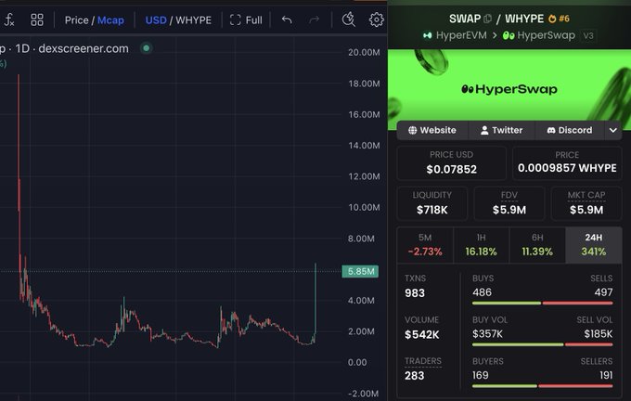Click the redo arrow icon
Screen dimensions: 631x401
315,19
